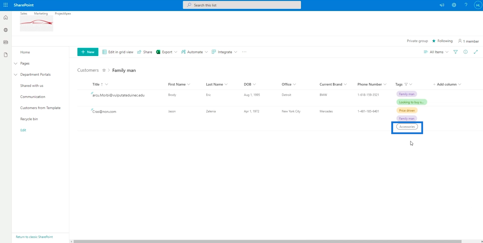This screenshot has height=243, width=483.
Task: Click phone number 1-618-159-3521
Action: 368,95
